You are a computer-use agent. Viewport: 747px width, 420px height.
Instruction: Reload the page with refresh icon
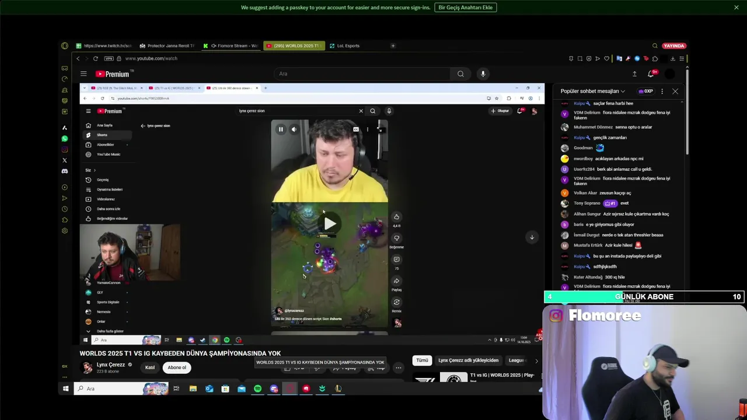tap(95, 58)
